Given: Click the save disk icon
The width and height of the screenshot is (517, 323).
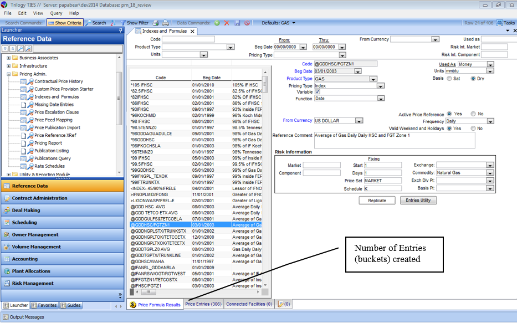Looking at the screenshot, I should click(237, 23).
